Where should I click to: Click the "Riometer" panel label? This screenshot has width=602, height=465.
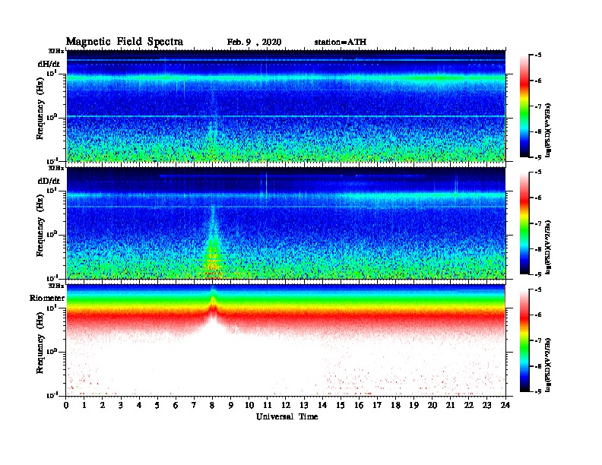click(47, 298)
